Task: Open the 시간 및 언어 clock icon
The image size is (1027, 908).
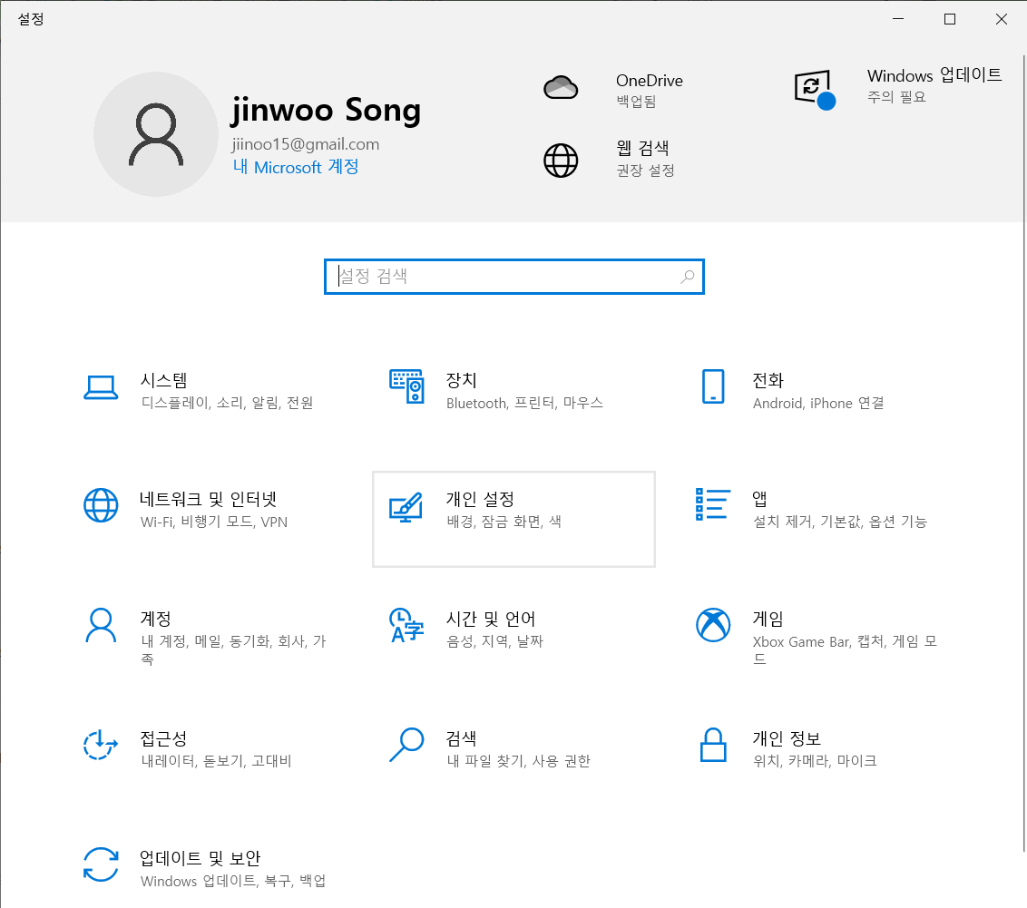Action: 406,625
